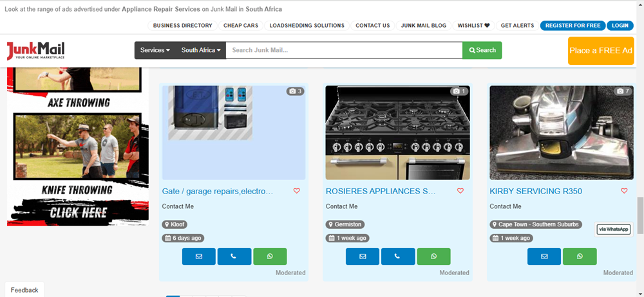The width and height of the screenshot is (644, 297).
Task: View photo count badge on gate repairs ad
Action: [296, 91]
